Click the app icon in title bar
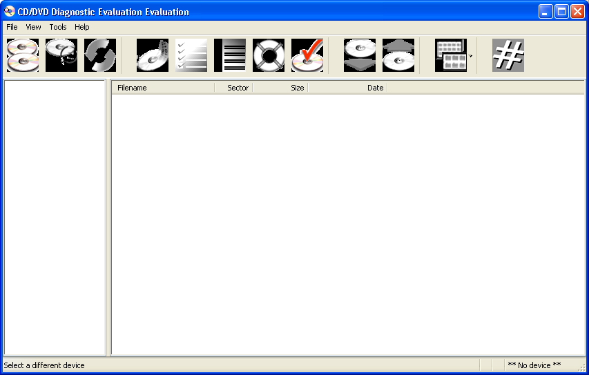Image resolution: width=589 pixels, height=375 pixels. pyautogui.click(x=10, y=11)
